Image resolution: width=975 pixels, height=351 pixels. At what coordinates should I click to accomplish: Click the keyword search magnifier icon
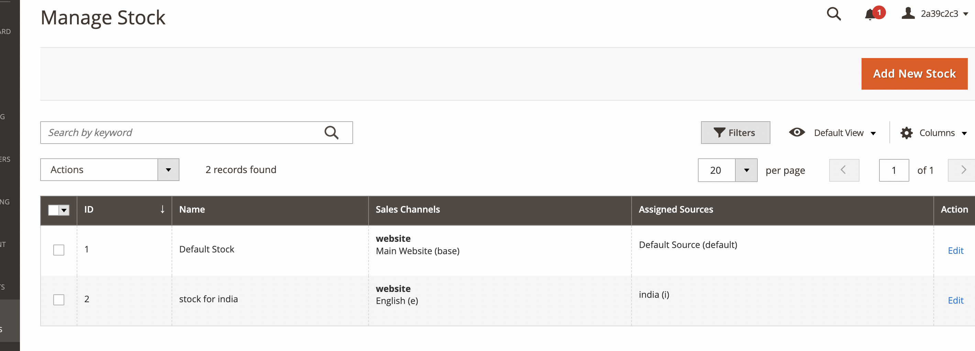pos(331,132)
